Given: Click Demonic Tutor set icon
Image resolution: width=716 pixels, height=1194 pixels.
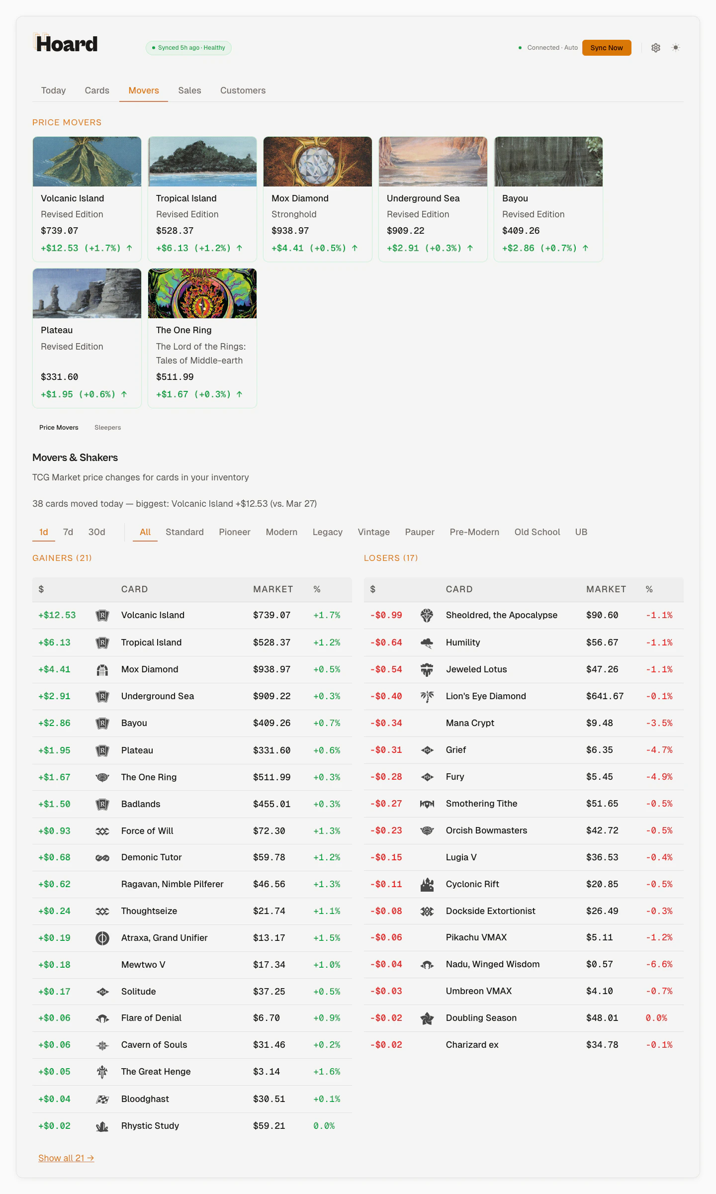Looking at the screenshot, I should [102, 858].
